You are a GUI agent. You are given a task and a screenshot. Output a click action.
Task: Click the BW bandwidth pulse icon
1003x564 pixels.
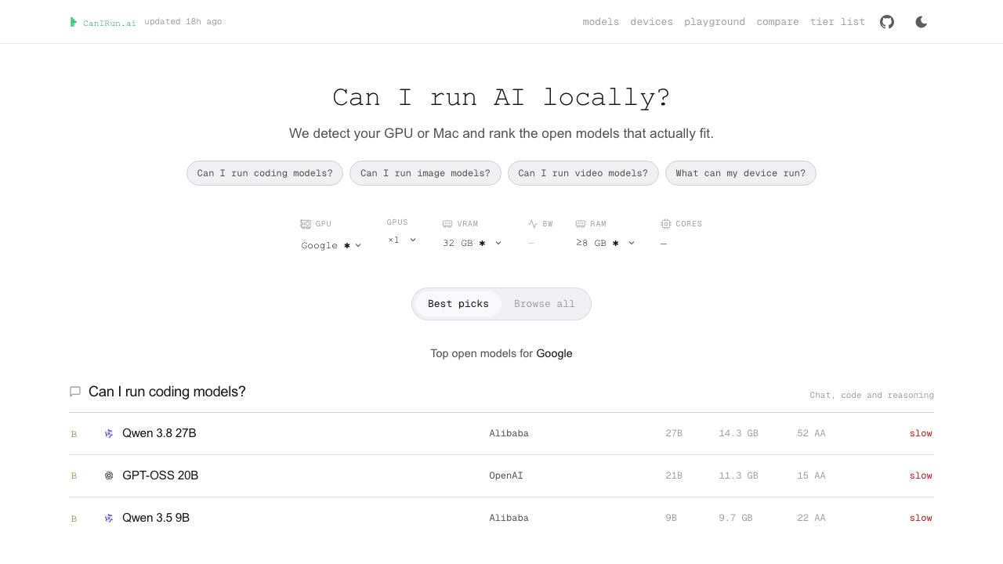(x=533, y=224)
